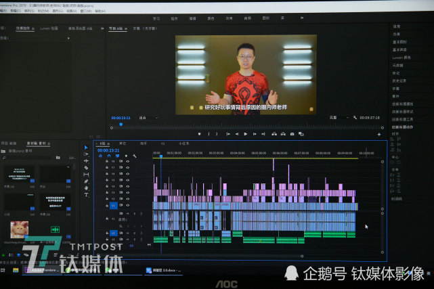Screen dimensions: 434x289
Task: Export frame with camera icon
Action: click(292, 134)
